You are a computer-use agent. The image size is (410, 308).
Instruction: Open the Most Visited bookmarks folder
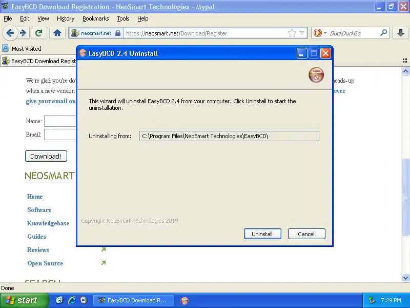pyautogui.click(x=22, y=49)
